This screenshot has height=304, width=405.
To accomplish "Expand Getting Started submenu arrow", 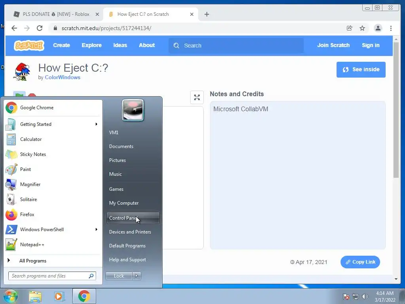I will (97, 124).
